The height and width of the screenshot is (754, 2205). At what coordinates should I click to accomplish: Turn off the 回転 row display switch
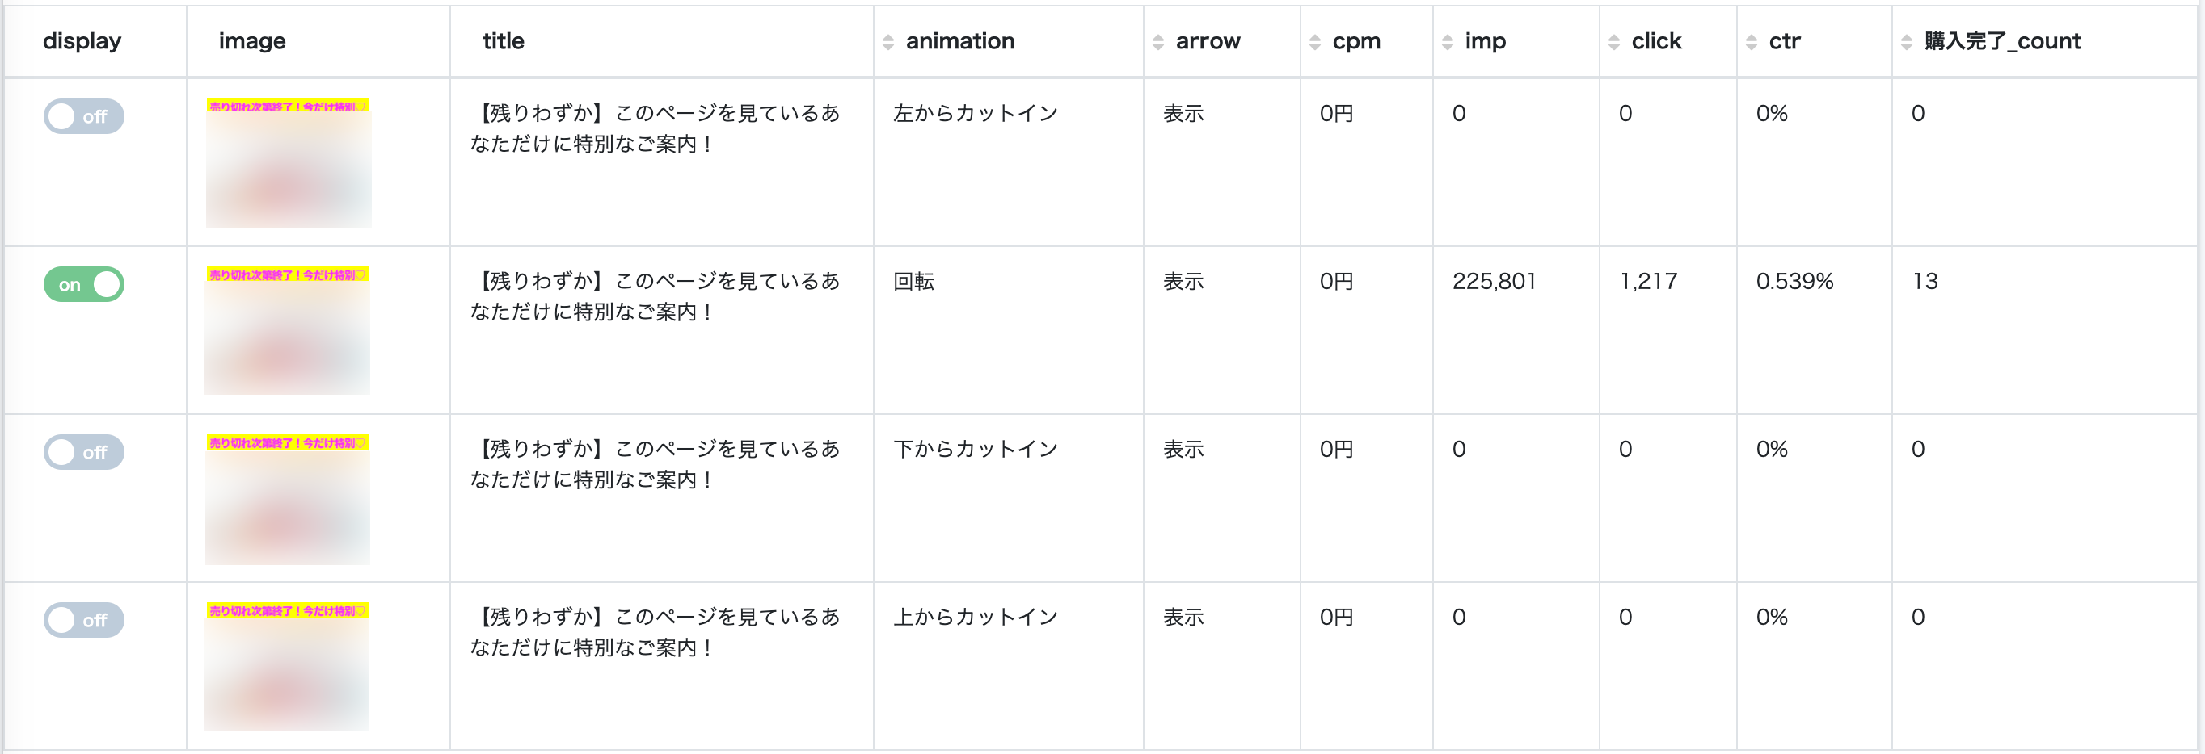click(84, 284)
